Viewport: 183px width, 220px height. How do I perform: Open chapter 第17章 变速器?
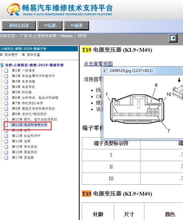click(23, 157)
